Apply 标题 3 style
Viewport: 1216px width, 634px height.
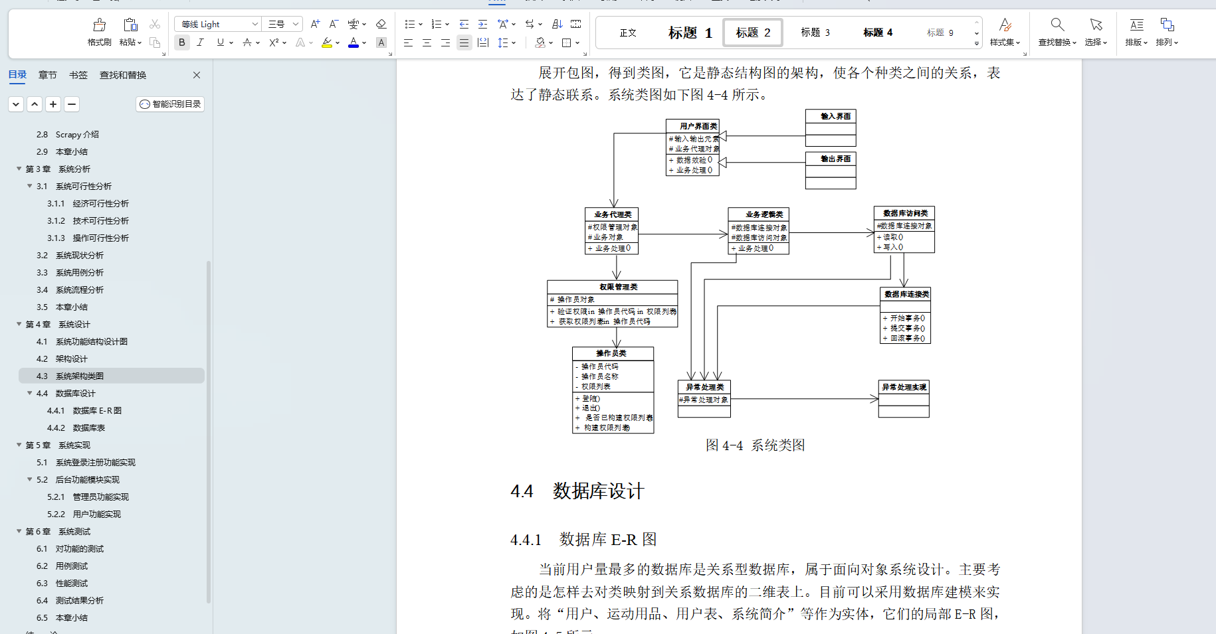coord(815,33)
